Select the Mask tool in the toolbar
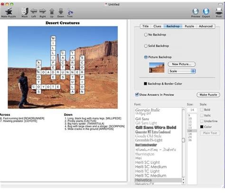The width and height of the screenshot is (225, 193). click(25, 11)
